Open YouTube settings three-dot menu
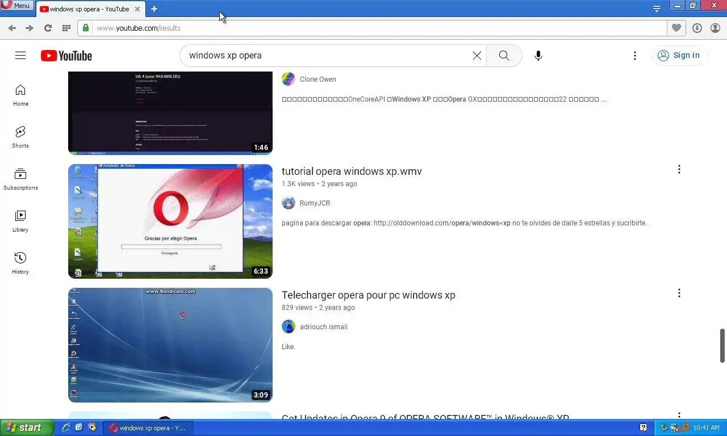 tap(635, 56)
